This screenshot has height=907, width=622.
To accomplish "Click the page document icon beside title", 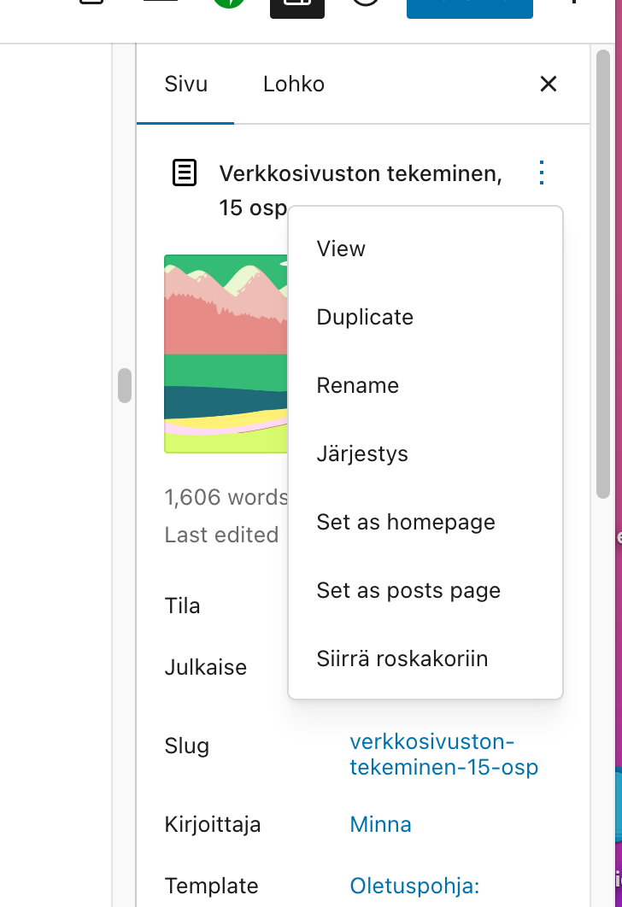I will point(185,173).
